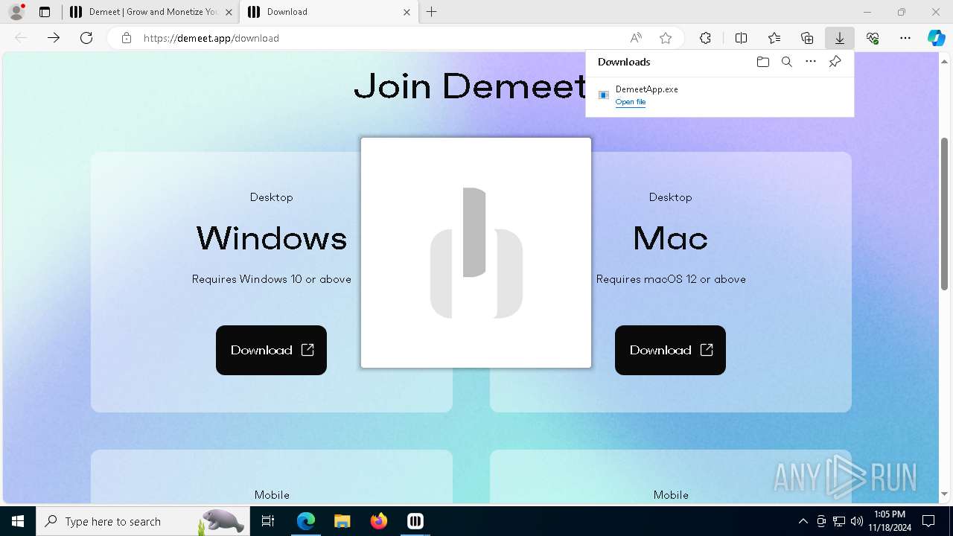Open the clock showing 1:05 PM
Viewport: 953px width, 536px height.
(x=890, y=521)
